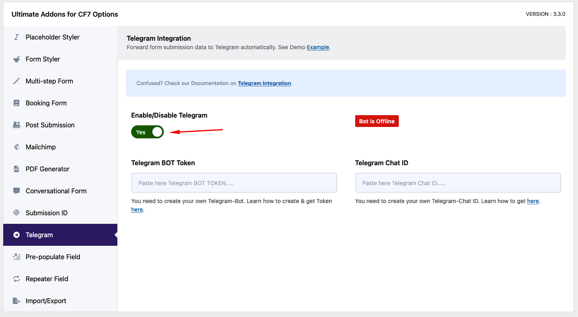Focus the Telegram Chat ID input field
Screen dimensions: 578x317
[x=458, y=183]
